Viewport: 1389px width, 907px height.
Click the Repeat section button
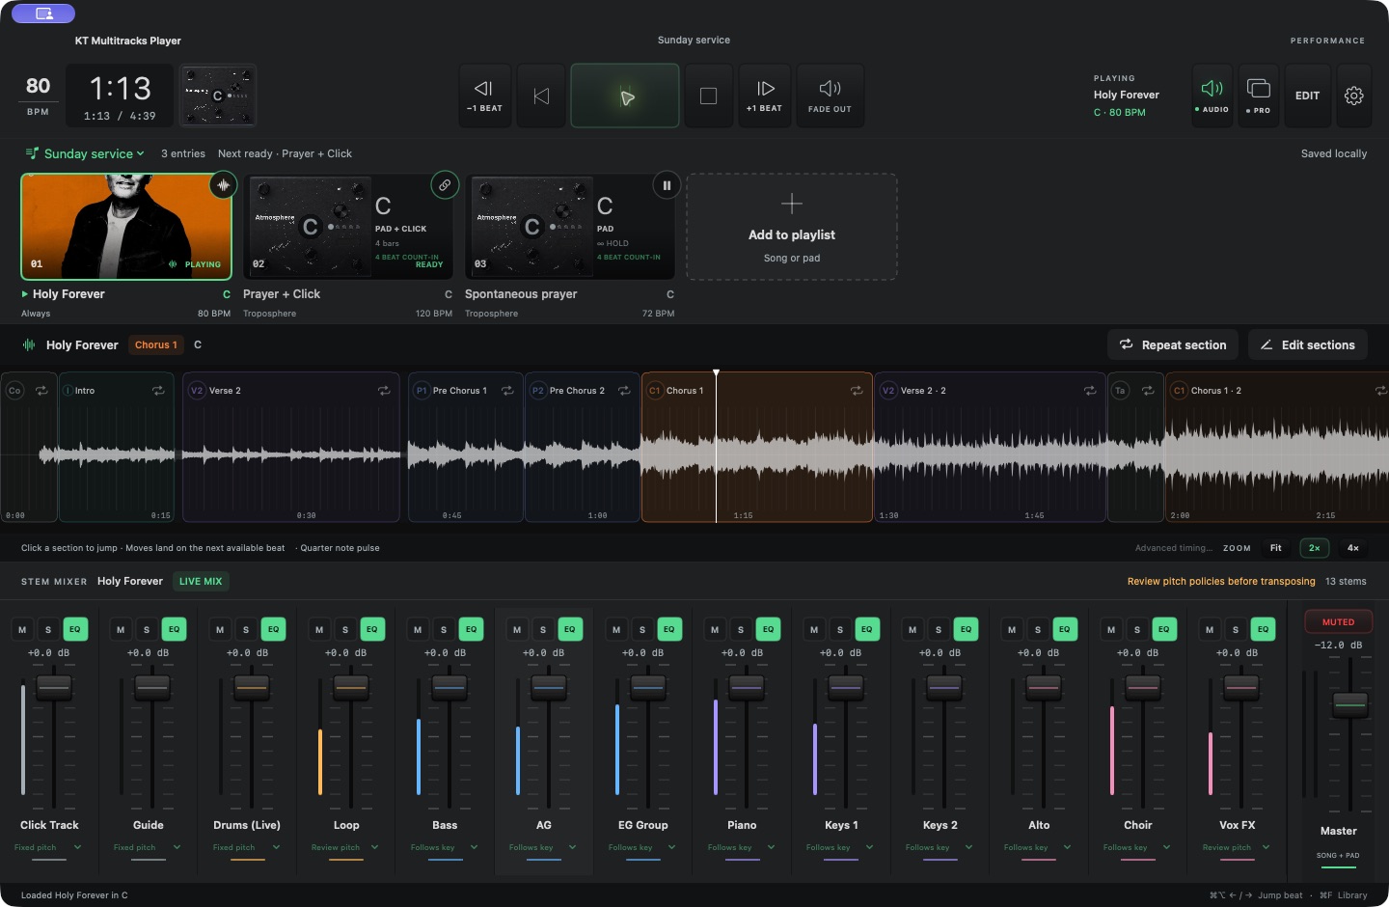click(1173, 345)
